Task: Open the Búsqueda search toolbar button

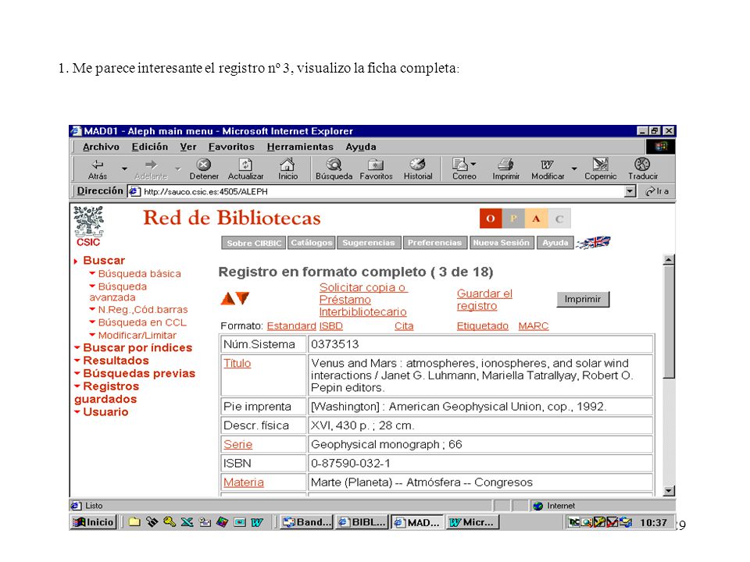Action: (334, 169)
